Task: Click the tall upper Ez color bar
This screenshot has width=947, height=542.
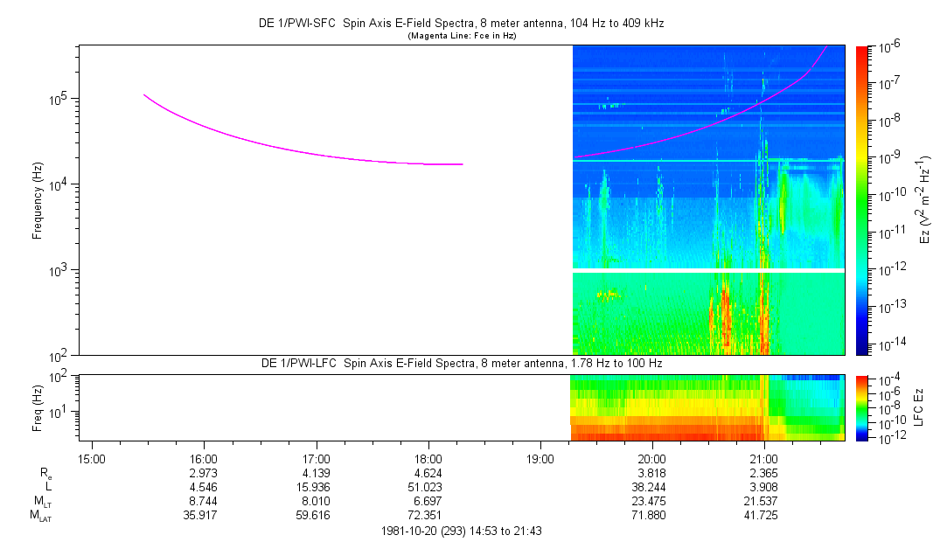Action: click(x=863, y=200)
